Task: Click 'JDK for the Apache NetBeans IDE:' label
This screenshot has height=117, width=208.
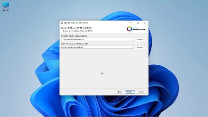Action: [74, 44]
